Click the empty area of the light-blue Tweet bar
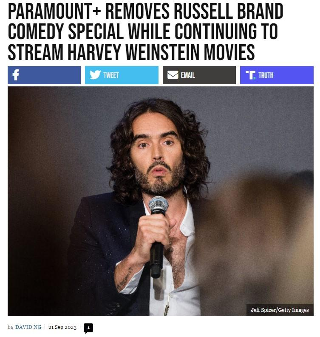This screenshot has height=337, width=320. pos(139,75)
